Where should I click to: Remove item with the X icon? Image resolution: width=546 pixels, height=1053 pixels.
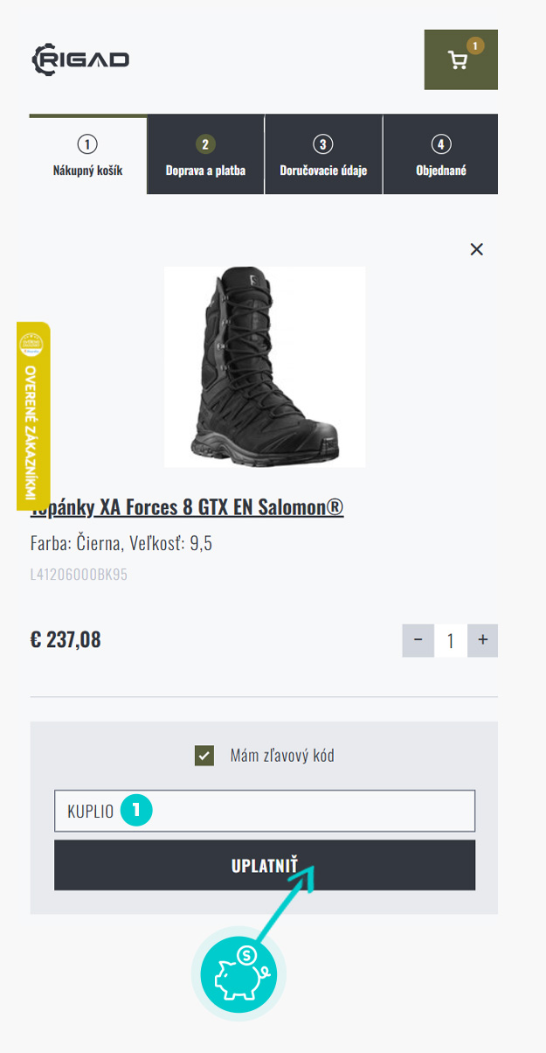point(476,249)
